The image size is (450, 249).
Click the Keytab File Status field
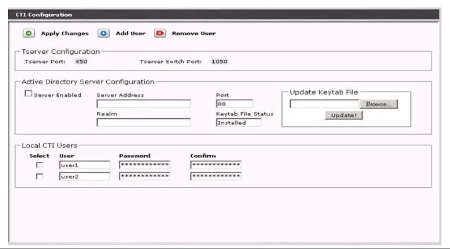pyautogui.click(x=238, y=123)
